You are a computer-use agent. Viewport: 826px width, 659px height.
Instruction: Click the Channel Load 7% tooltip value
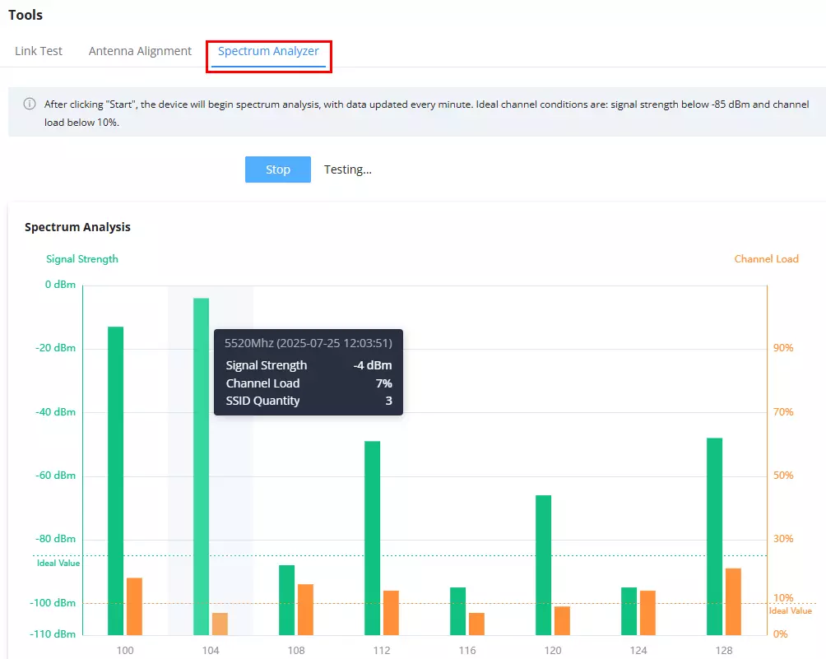pyautogui.click(x=384, y=383)
